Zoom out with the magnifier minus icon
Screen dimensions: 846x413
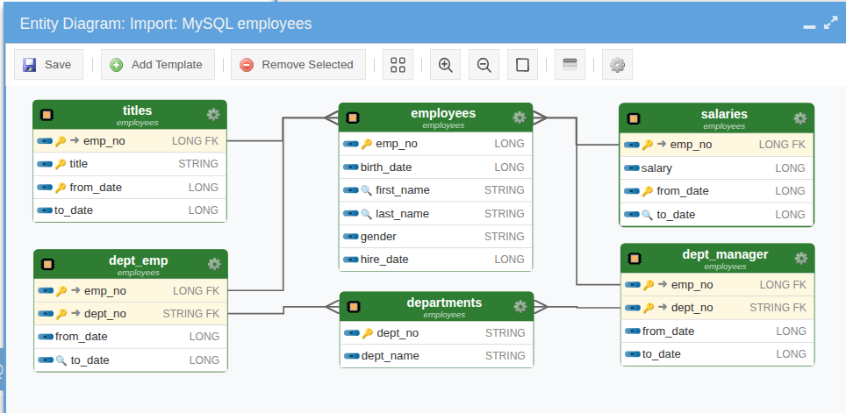(x=484, y=65)
